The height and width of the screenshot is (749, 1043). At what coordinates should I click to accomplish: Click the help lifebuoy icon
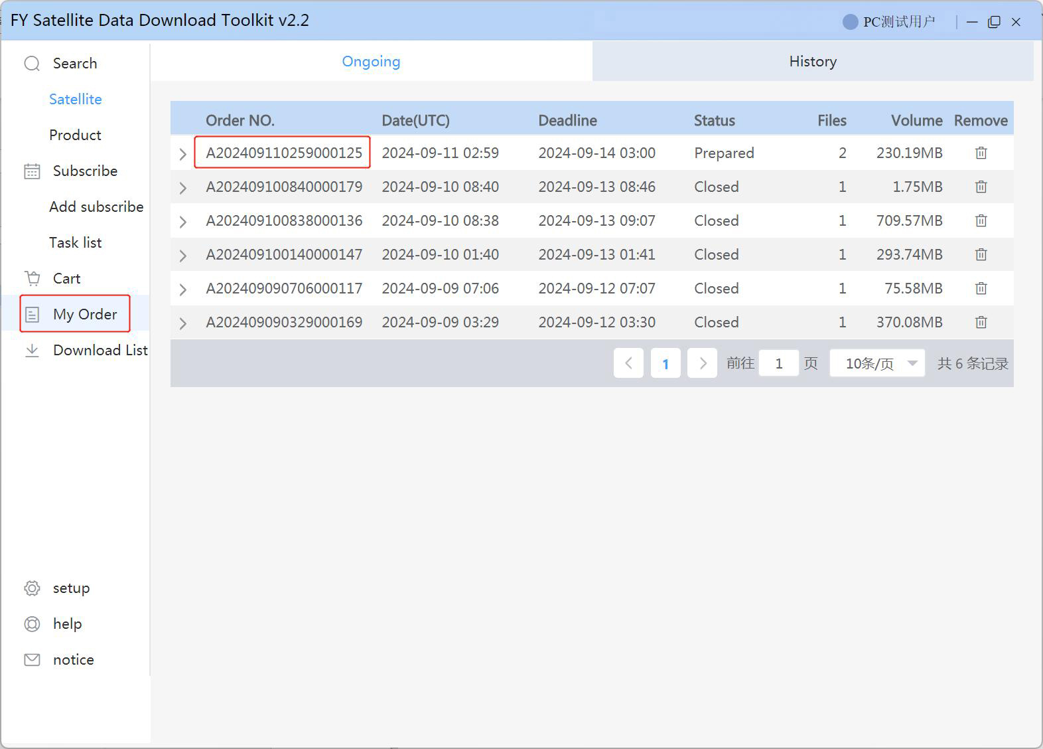click(32, 624)
